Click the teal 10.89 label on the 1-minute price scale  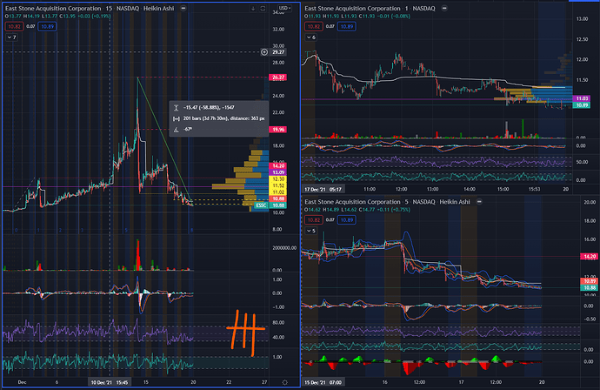tap(582, 105)
